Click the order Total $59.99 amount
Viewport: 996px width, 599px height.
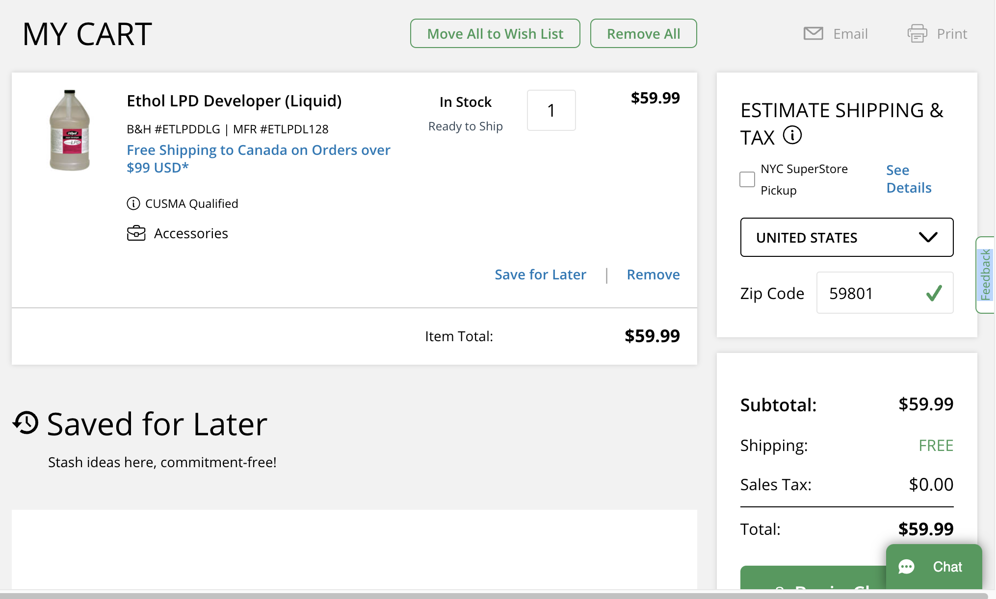925,529
